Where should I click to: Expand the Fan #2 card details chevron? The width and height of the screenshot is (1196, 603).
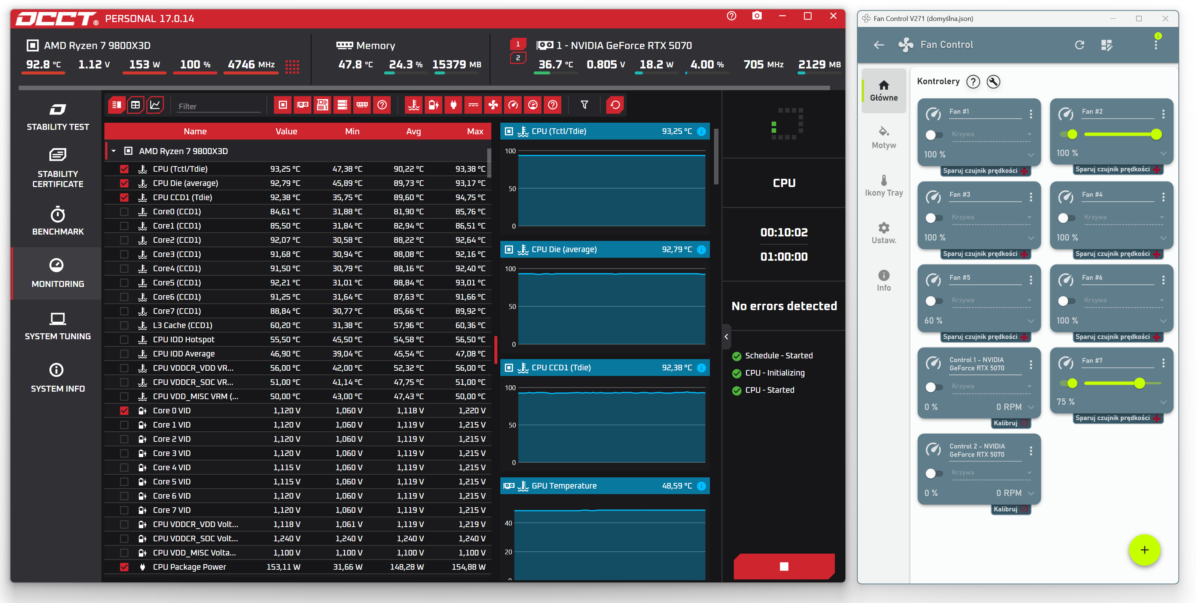click(1163, 154)
